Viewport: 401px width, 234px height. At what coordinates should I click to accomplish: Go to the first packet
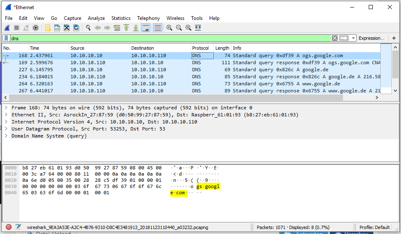pyautogui.click(x=126, y=28)
